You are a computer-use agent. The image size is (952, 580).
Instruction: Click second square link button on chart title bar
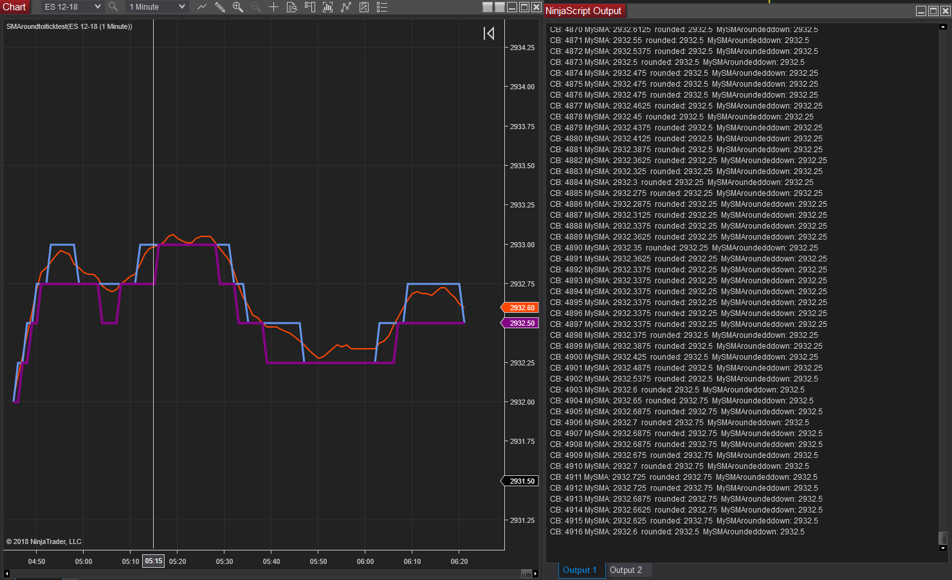click(500, 7)
